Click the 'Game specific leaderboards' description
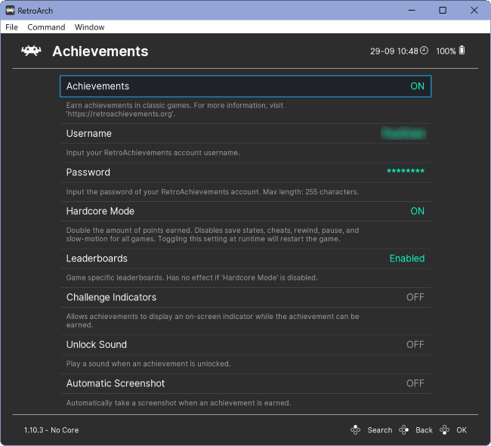 click(x=192, y=277)
